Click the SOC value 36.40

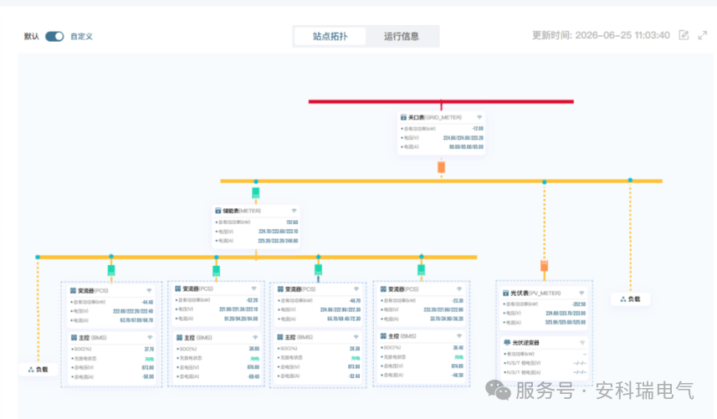[x=458, y=348]
